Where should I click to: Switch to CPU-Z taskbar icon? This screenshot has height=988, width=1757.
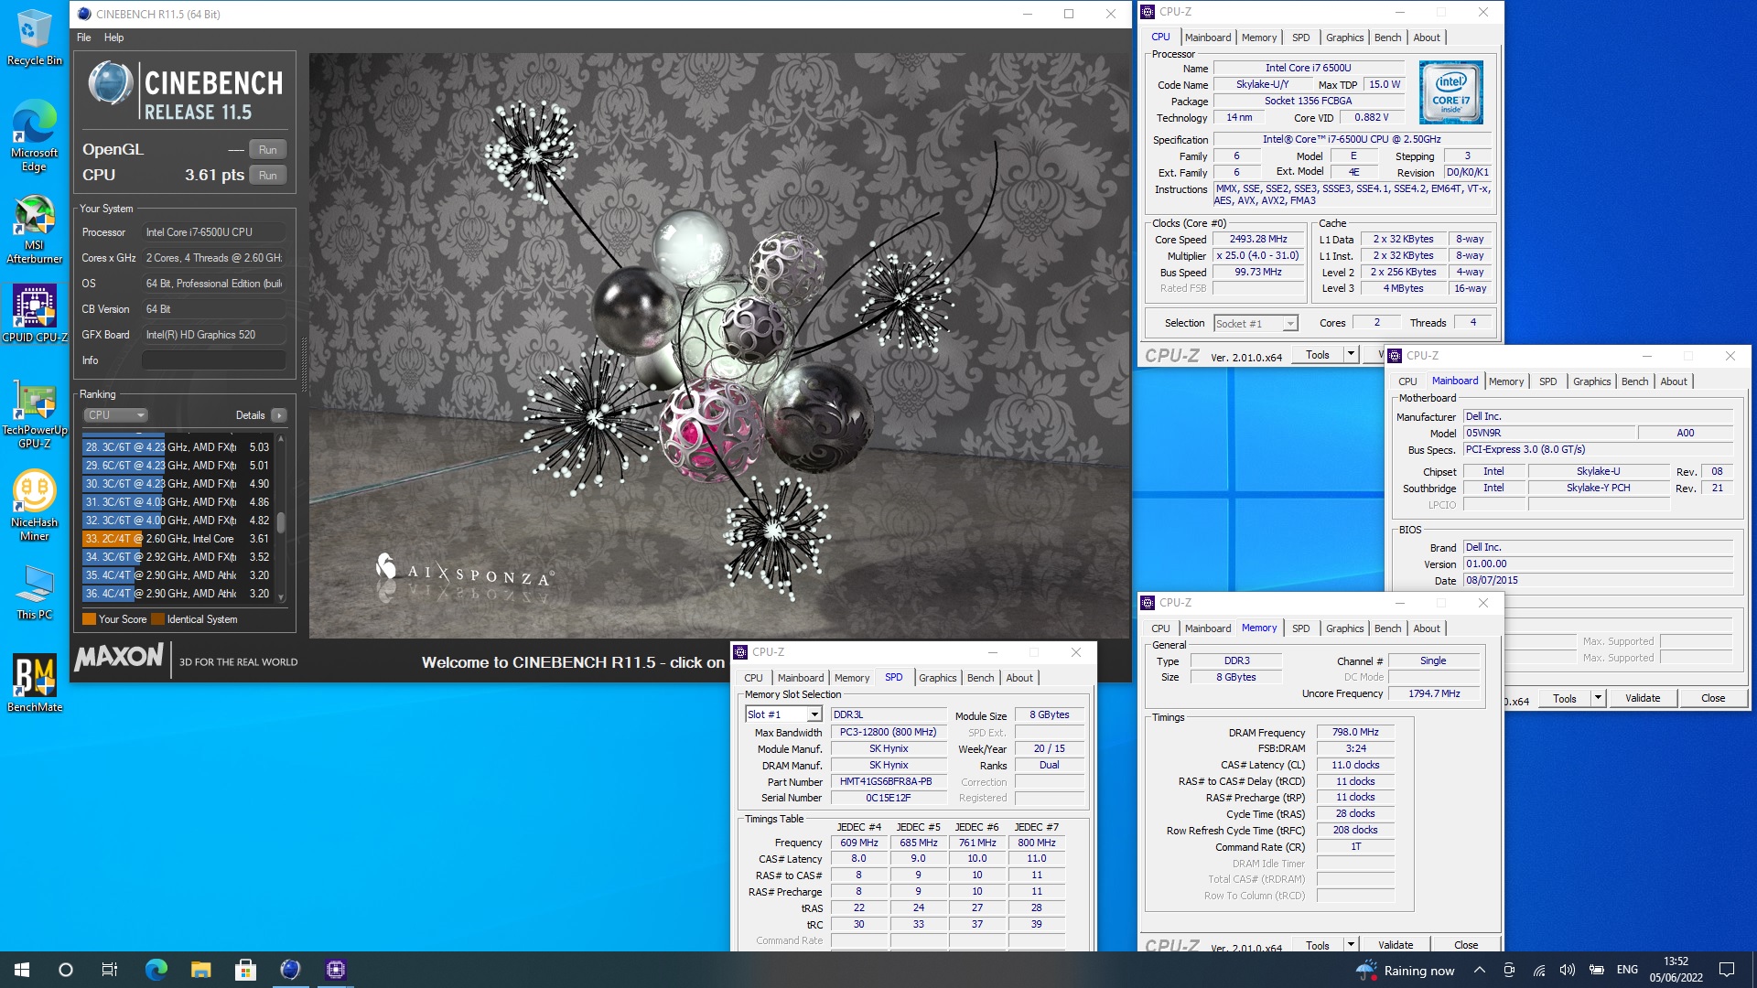pyautogui.click(x=335, y=970)
